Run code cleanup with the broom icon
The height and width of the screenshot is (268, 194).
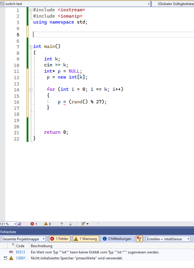pos(83,224)
